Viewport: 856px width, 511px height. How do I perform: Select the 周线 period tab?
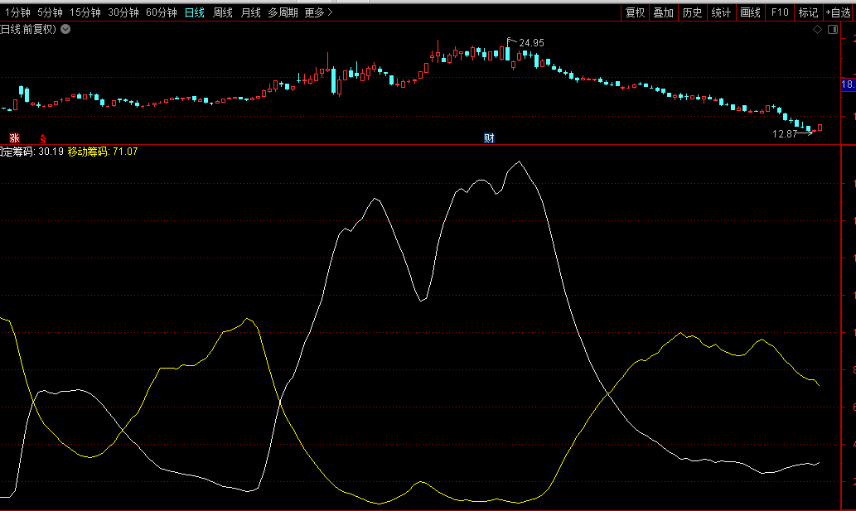[x=222, y=12]
